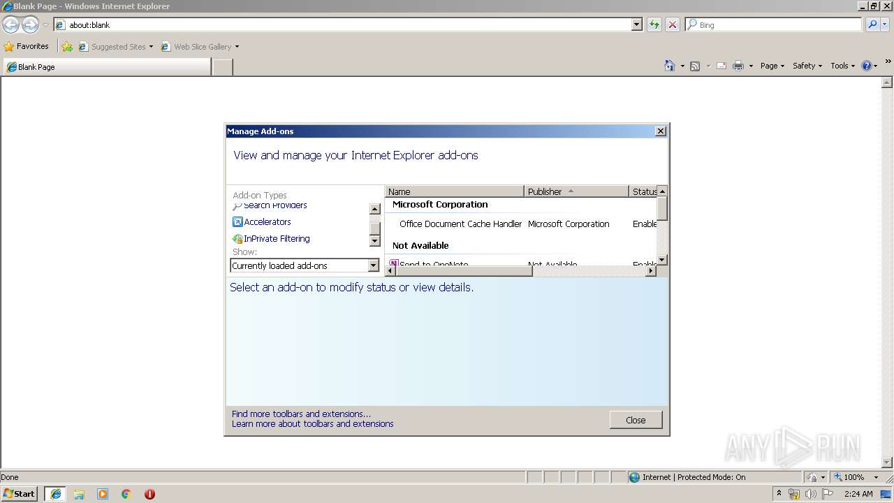Open Bing search provider dropdown
The height and width of the screenshot is (503, 894).
[x=886, y=24]
